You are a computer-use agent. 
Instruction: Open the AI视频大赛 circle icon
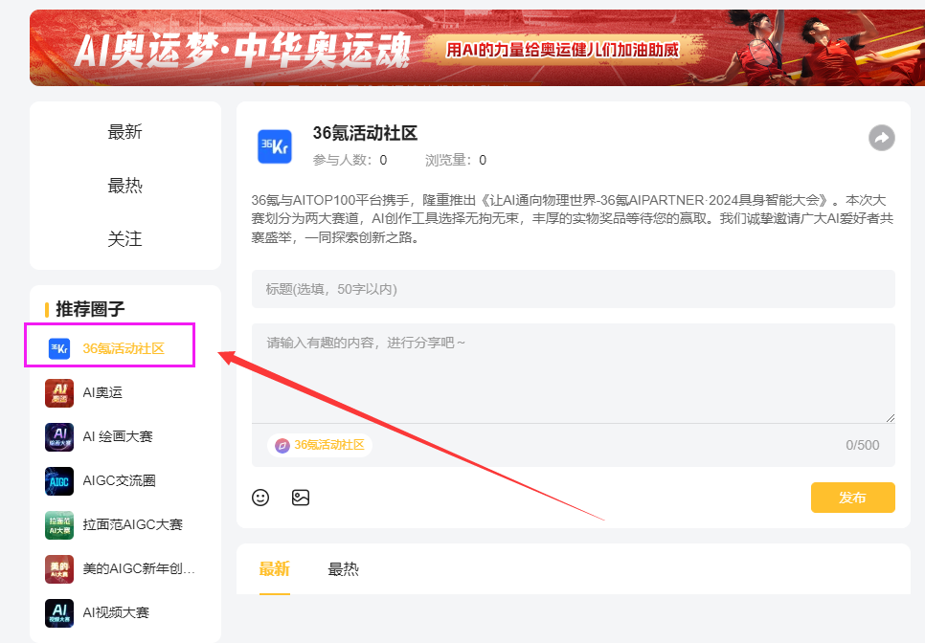click(59, 612)
